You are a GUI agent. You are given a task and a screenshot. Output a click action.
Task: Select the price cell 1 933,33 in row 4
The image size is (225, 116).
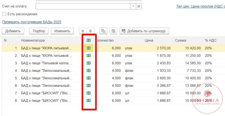tap(163, 71)
